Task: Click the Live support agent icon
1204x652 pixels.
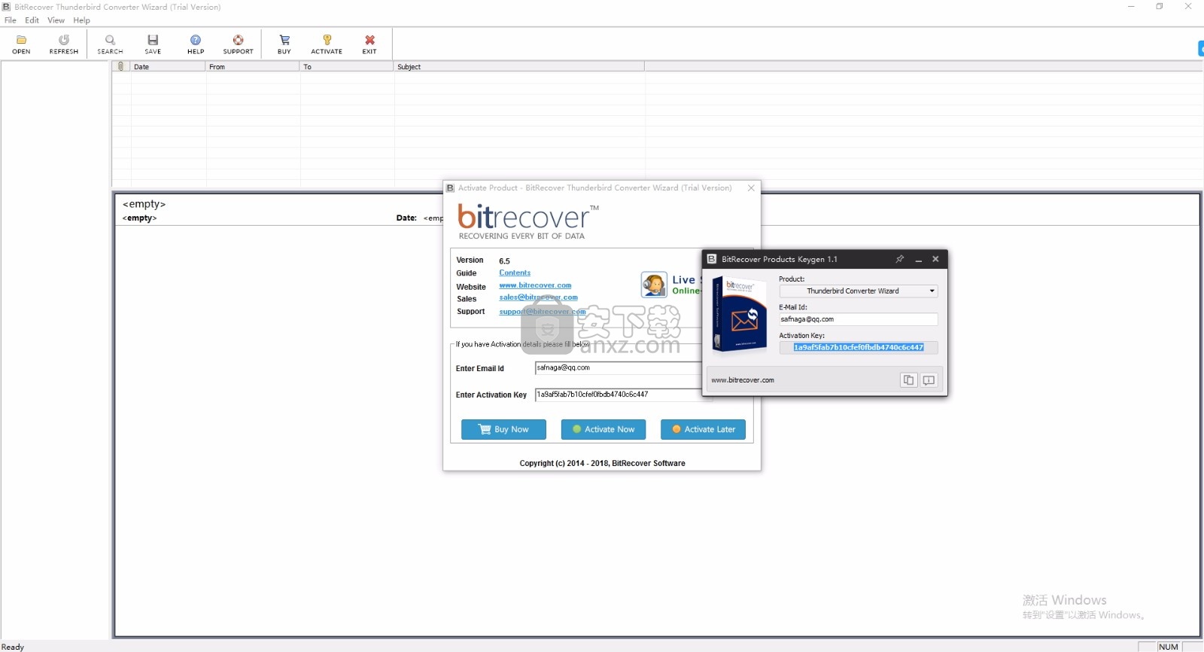Action: pyautogui.click(x=654, y=285)
